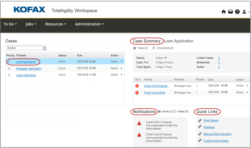Click red SLA indicator for Email Documents
The width and height of the screenshot is (251, 148).
coord(137,93)
